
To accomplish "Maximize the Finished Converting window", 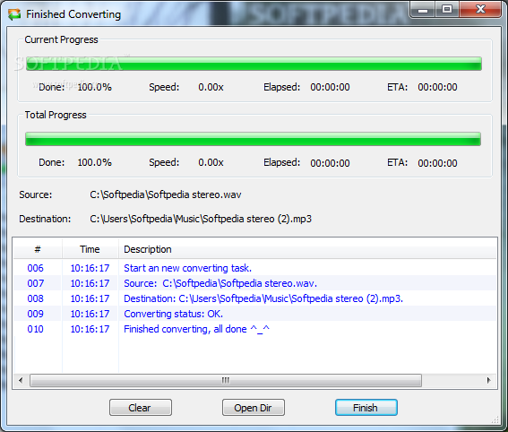I will pos(447,10).
